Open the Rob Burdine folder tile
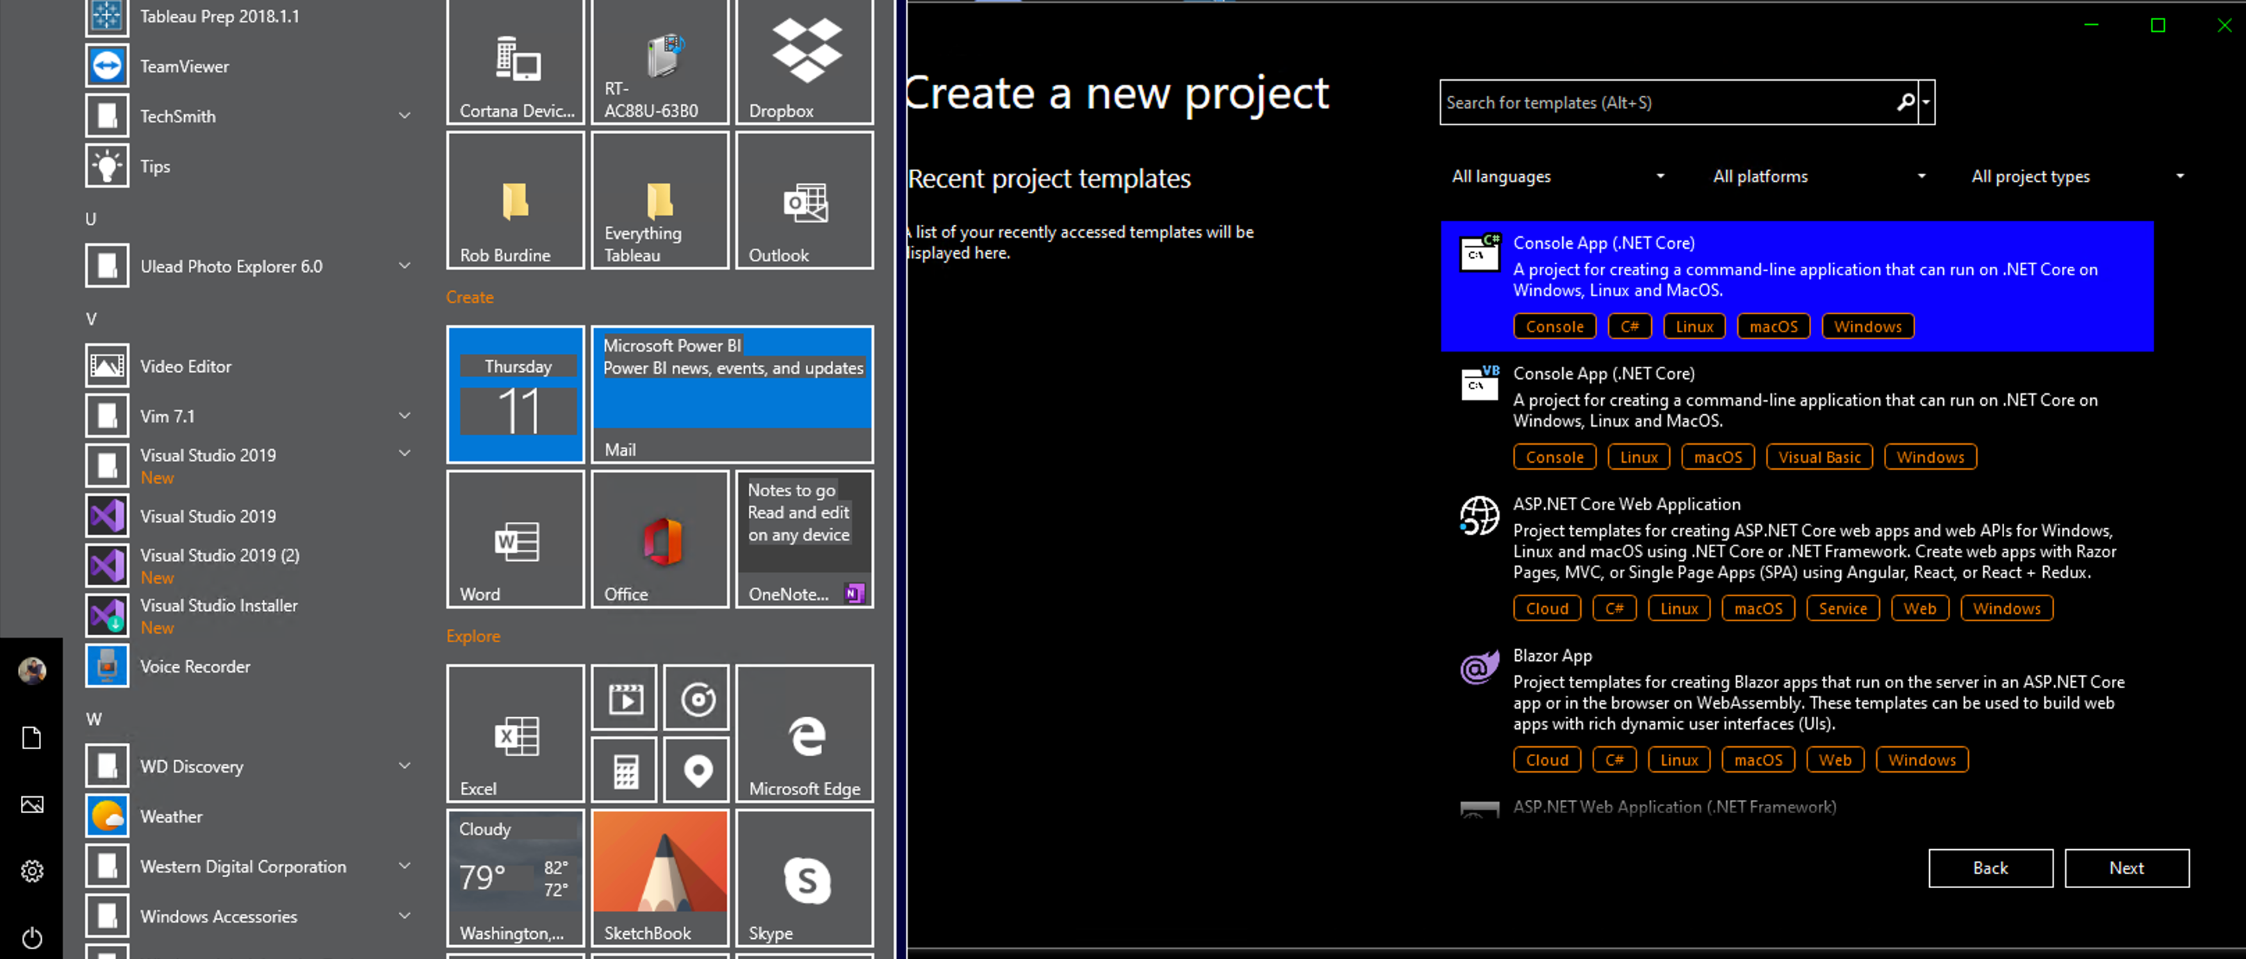Viewport: 2246px width, 959px height. (516, 201)
